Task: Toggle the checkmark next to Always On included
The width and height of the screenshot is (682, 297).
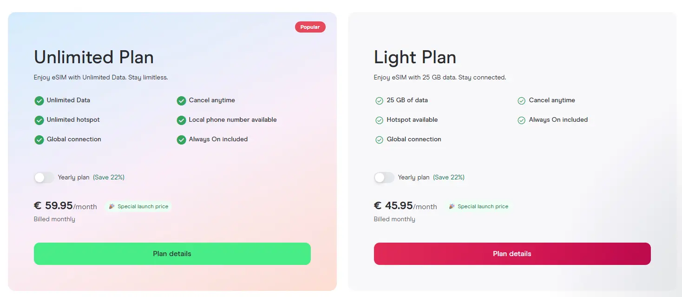Action: click(181, 139)
